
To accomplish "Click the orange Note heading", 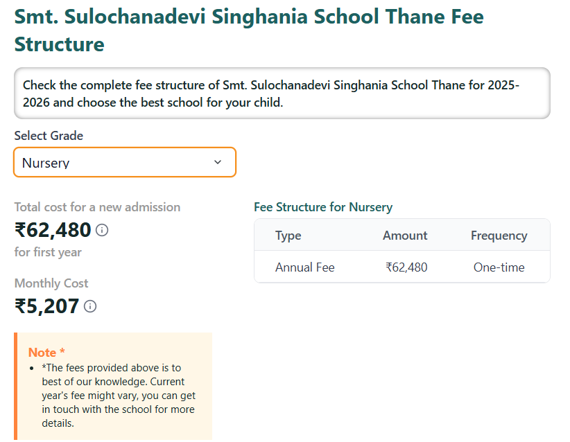I will point(46,353).
